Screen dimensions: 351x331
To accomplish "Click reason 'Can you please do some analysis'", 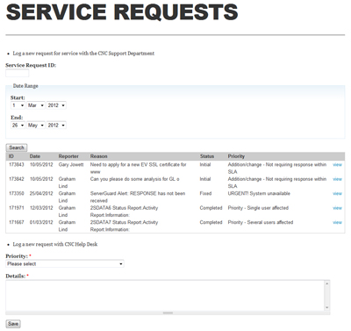I will [x=134, y=179].
